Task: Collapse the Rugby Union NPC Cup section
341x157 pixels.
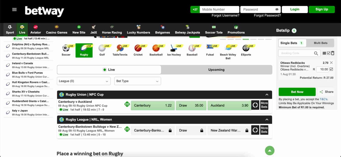Action: pyautogui.click(x=267, y=95)
